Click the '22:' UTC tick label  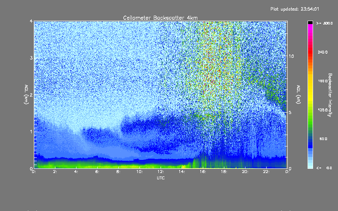pos(266,172)
